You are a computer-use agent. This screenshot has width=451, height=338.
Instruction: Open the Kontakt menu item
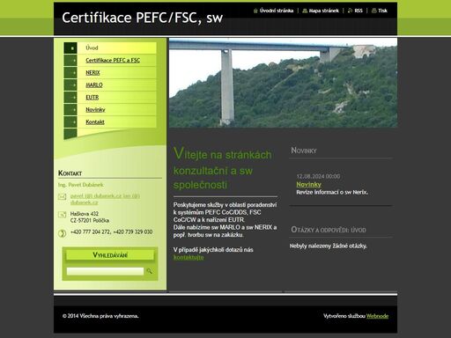pos(95,121)
